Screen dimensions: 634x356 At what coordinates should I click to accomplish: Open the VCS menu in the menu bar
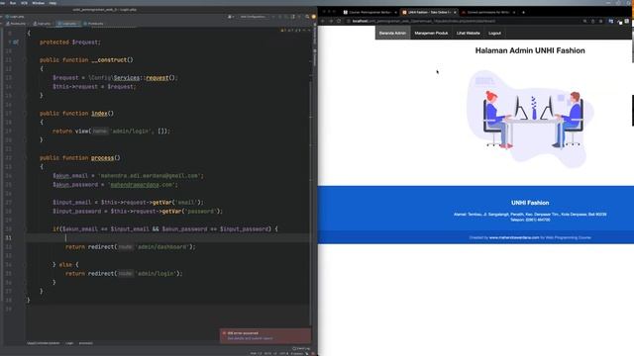click(x=24, y=3)
